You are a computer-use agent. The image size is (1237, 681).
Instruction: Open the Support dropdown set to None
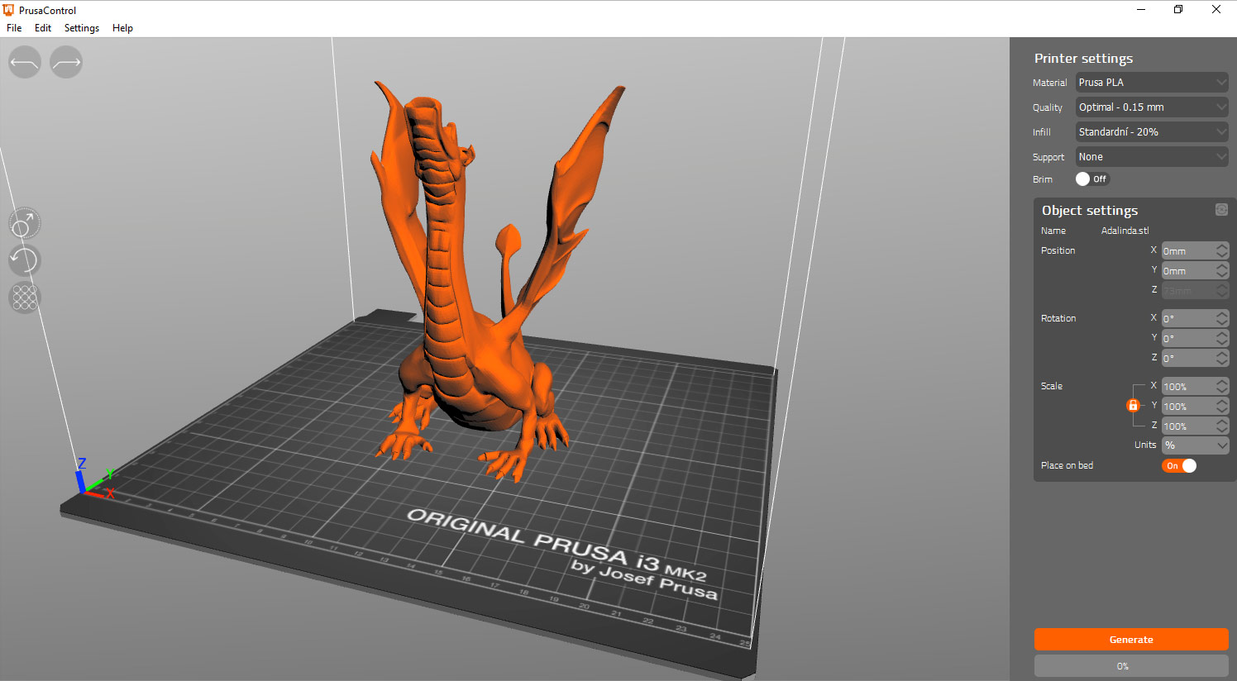(1152, 156)
